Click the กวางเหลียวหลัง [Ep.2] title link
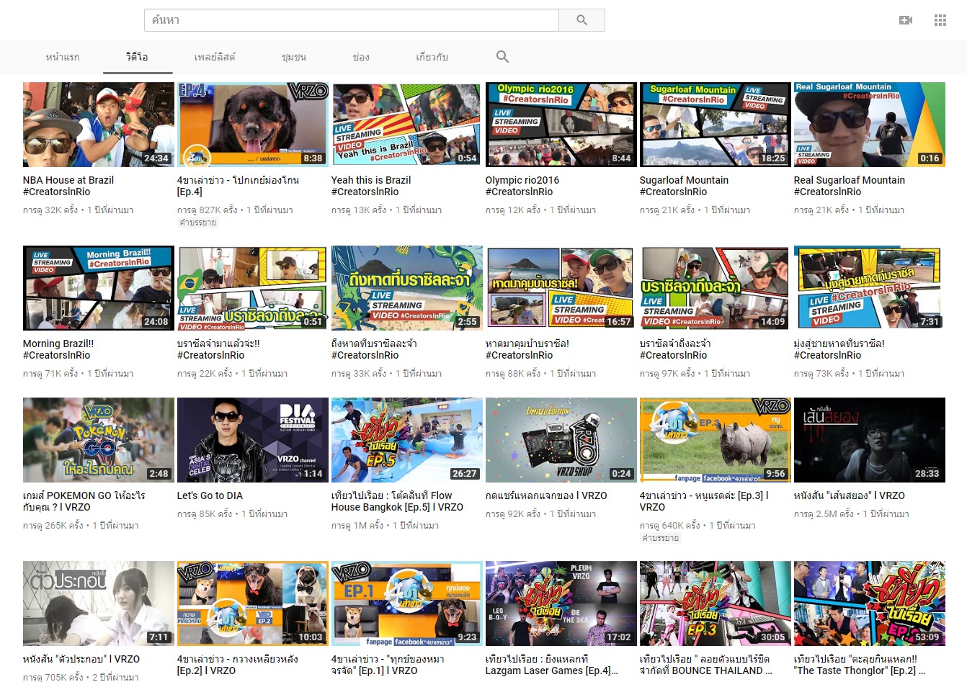 pos(237,665)
